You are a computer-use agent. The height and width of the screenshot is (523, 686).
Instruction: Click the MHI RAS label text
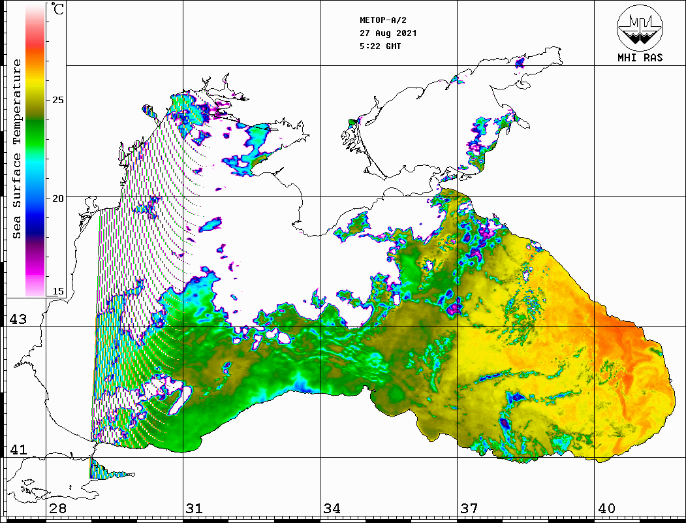[x=640, y=57]
